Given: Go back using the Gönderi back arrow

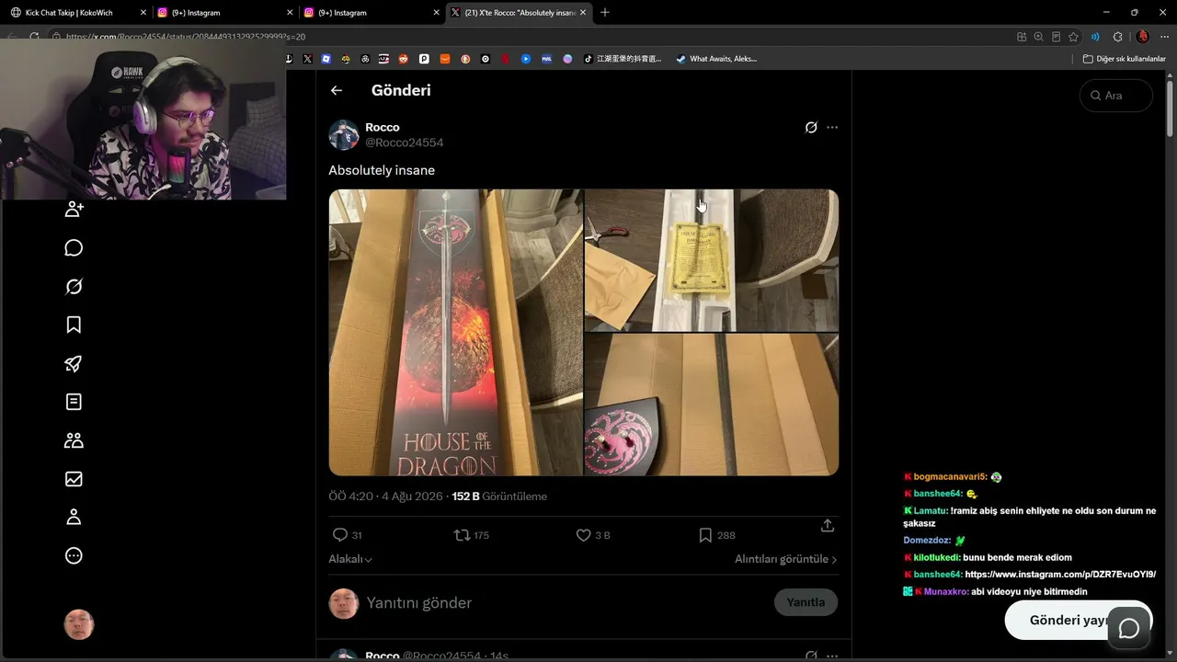Looking at the screenshot, I should click(x=337, y=90).
